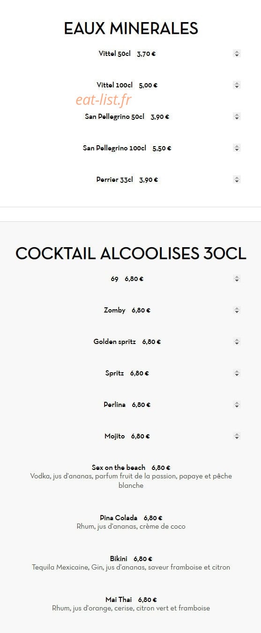Image resolution: width=261 pixels, height=633 pixels.
Task: Click the stepper icon beside Vittel 50cl
Action: point(237,54)
